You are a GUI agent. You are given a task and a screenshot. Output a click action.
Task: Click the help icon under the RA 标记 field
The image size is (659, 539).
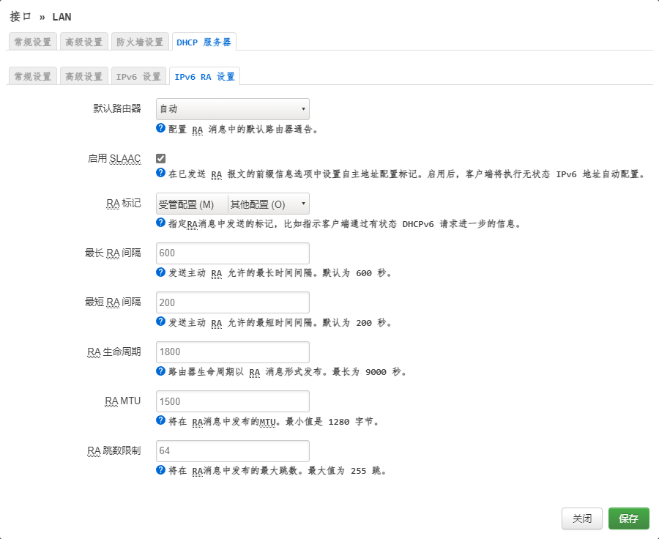(x=160, y=223)
